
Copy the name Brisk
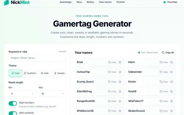tap(112, 62)
